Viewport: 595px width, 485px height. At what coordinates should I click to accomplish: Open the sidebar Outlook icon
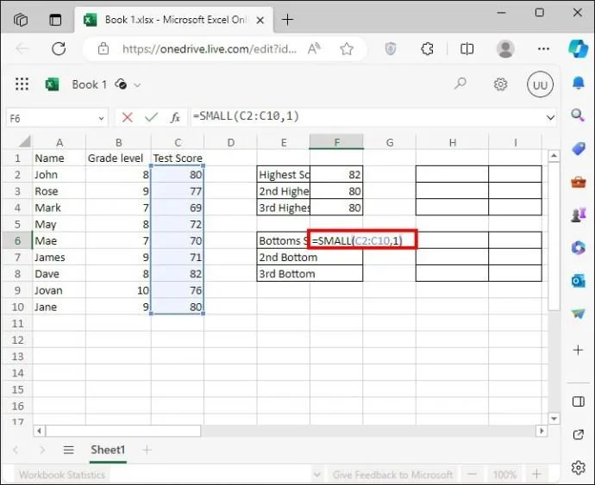point(579,281)
